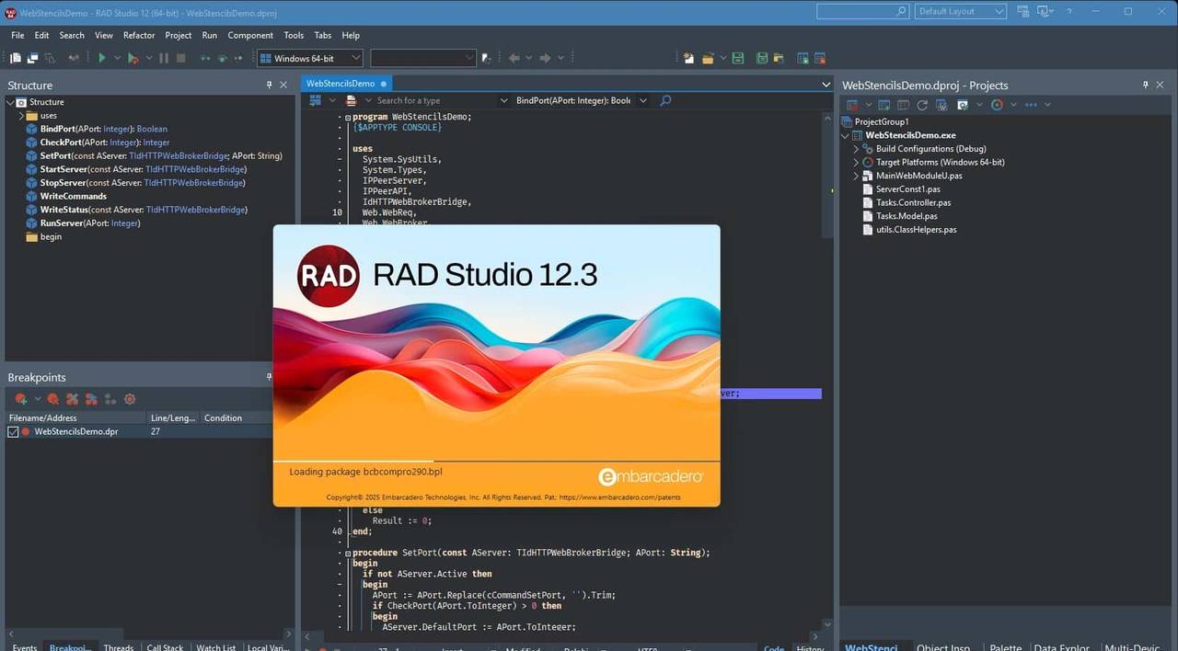Expand Target Platforms (Windows 64-bit) node
Screen dimensions: 1178x651
click(855, 162)
